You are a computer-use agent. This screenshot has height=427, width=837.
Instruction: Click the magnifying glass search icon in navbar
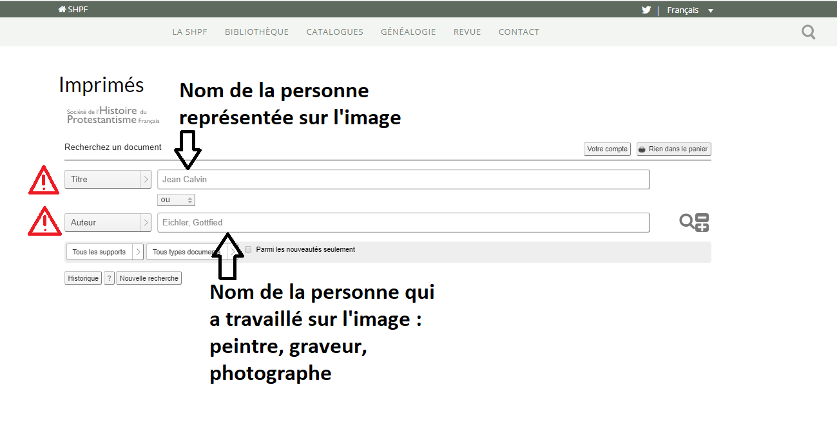pos(808,32)
